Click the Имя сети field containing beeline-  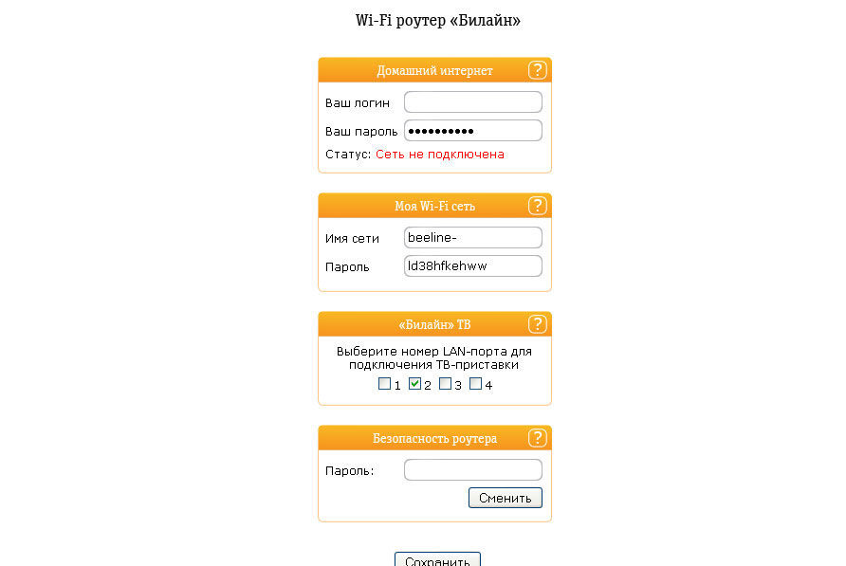(472, 237)
